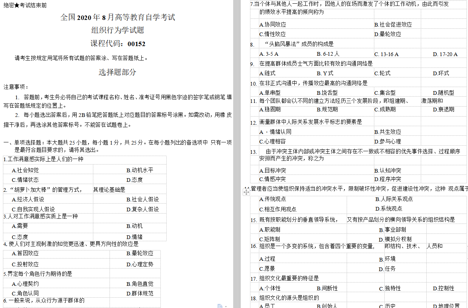The width and height of the screenshot is (468, 308).
Task: Select option "C.成熟期"
Action: tap(385, 110)
